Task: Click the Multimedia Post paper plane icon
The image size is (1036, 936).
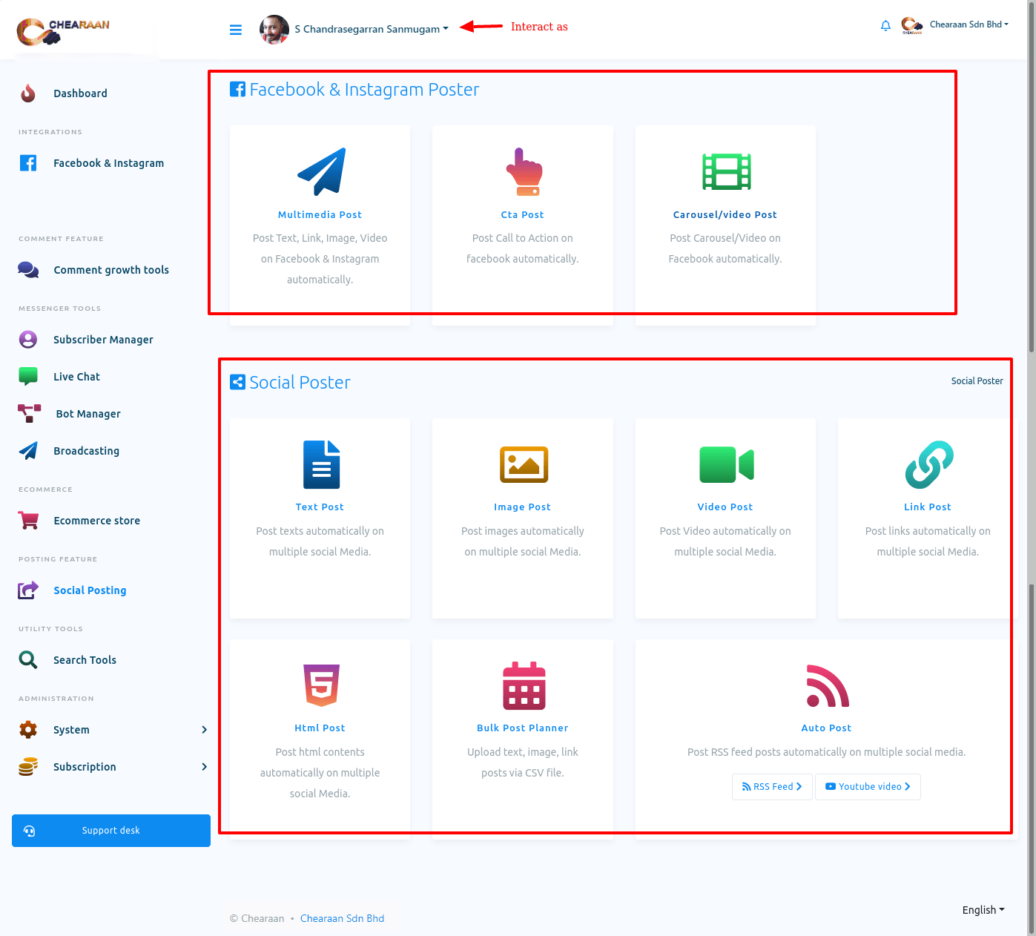Action: 320,171
